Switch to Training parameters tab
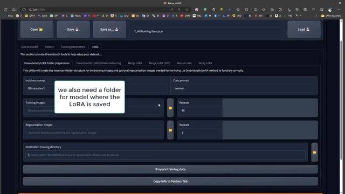The width and height of the screenshot is (345, 194). [x=73, y=47]
